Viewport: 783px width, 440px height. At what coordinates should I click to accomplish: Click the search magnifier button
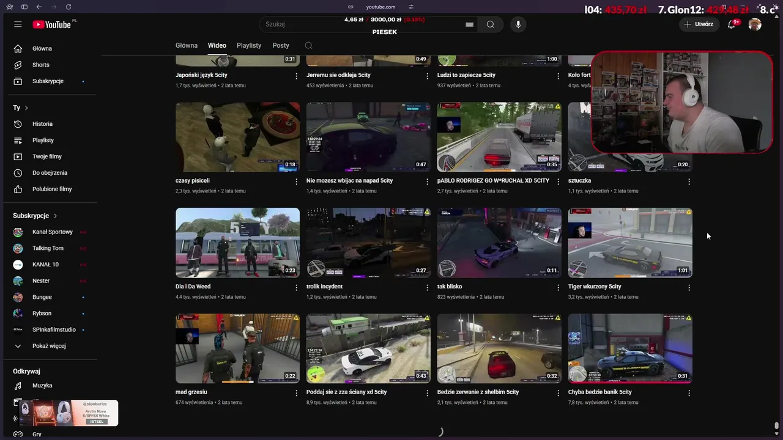pyautogui.click(x=491, y=24)
